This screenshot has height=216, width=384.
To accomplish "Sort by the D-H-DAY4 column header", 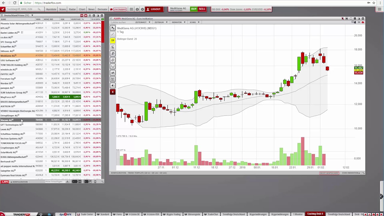I will coord(96,19).
